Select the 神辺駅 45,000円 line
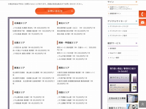146x109 pixels. (28, 103)
